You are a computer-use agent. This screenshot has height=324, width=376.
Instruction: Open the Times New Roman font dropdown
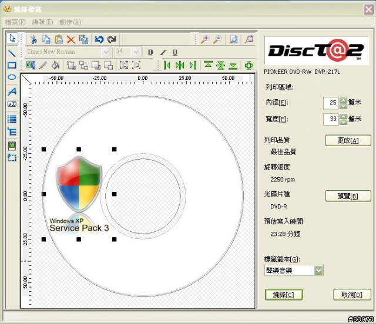click(x=106, y=52)
